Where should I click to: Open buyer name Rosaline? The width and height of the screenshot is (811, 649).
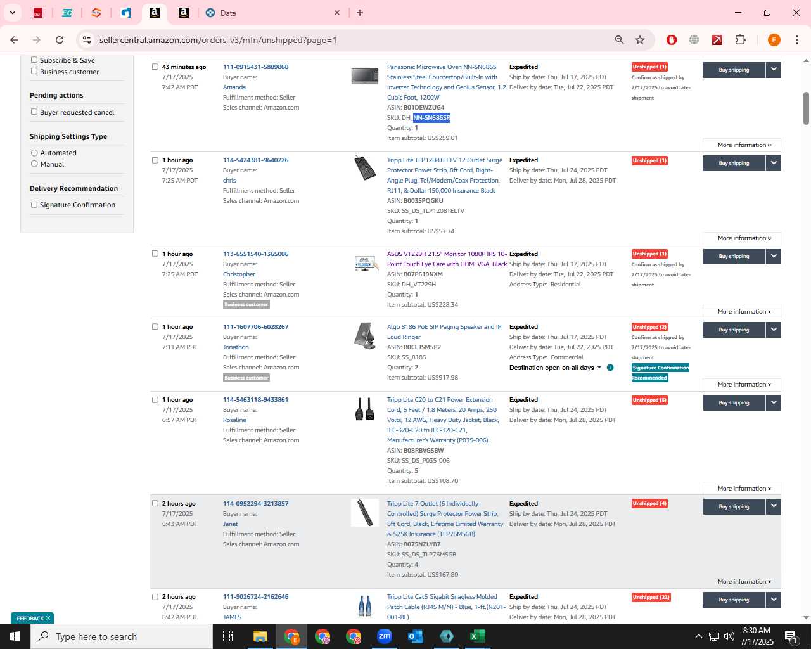click(x=234, y=420)
